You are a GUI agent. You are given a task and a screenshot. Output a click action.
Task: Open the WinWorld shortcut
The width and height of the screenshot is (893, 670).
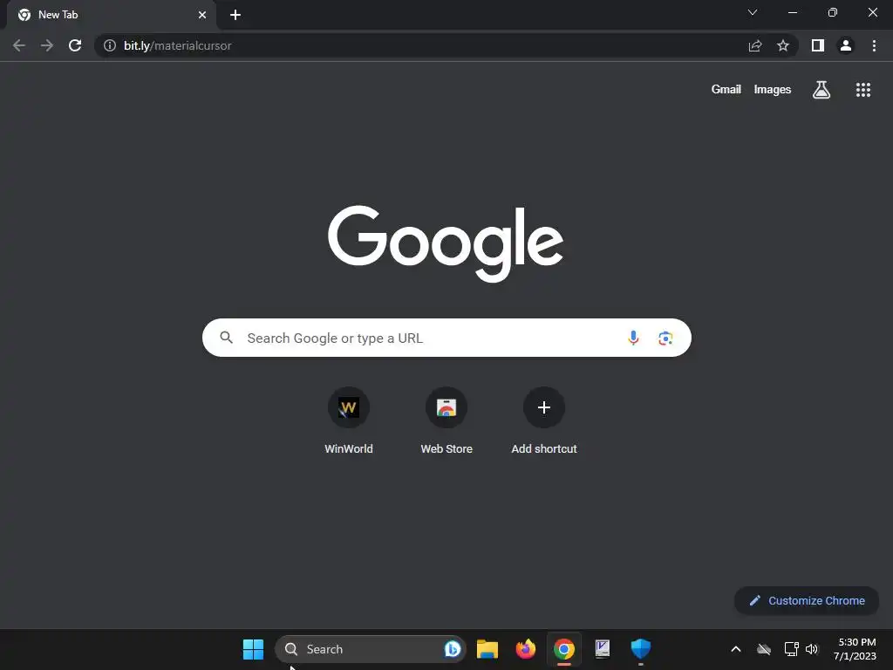pyautogui.click(x=349, y=421)
